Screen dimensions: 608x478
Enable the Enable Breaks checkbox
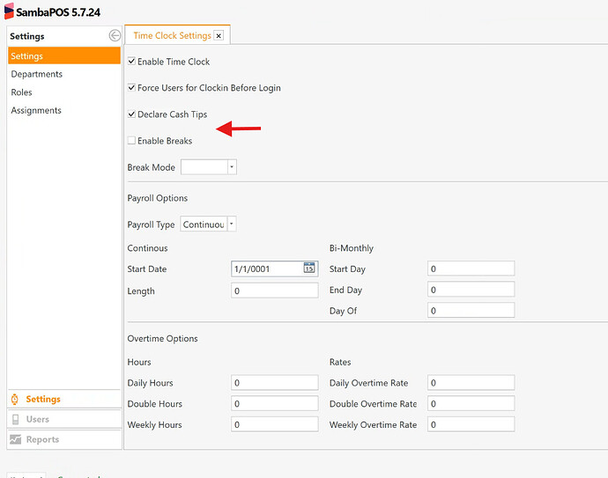[x=132, y=141]
